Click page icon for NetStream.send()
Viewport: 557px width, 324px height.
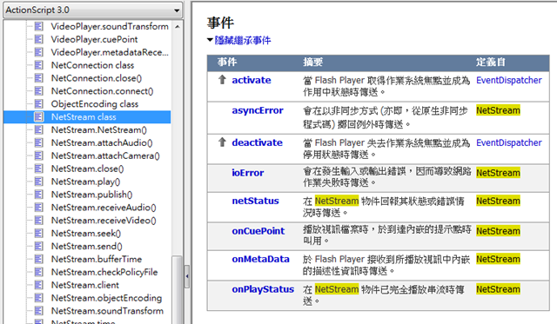click(38, 247)
